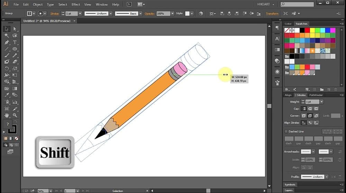This screenshot has height=193, width=346.
Task: Click the search field in title bar
Action: pyautogui.click(x=297, y=4)
